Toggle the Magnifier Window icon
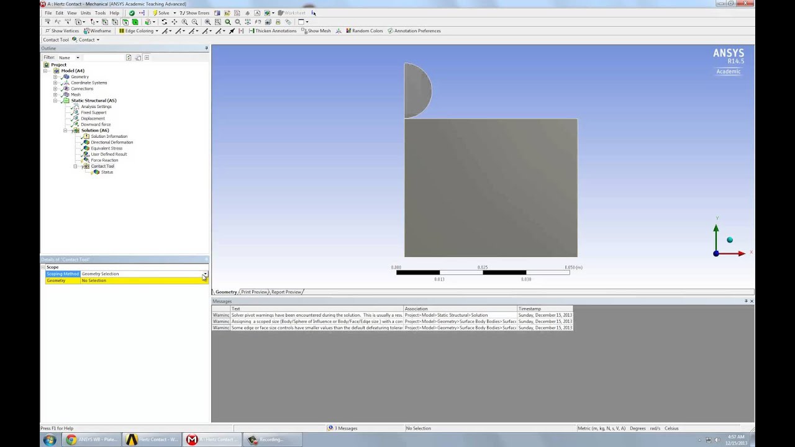The image size is (795, 447). pyautogui.click(x=217, y=22)
